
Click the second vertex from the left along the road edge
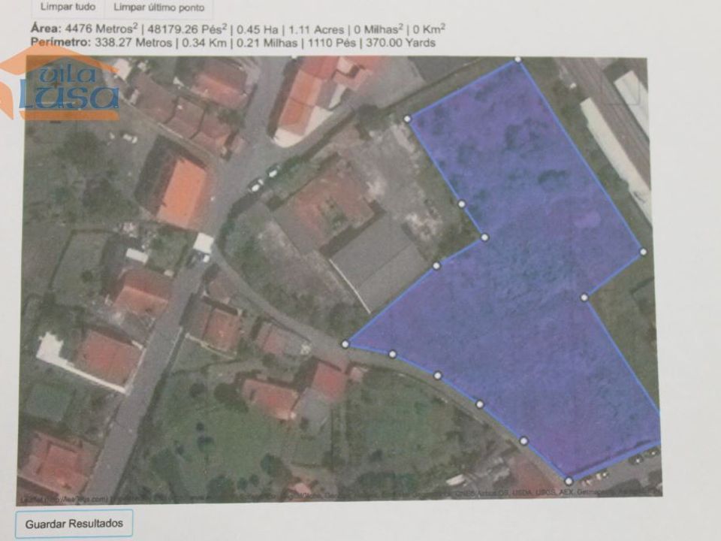pos(392,354)
